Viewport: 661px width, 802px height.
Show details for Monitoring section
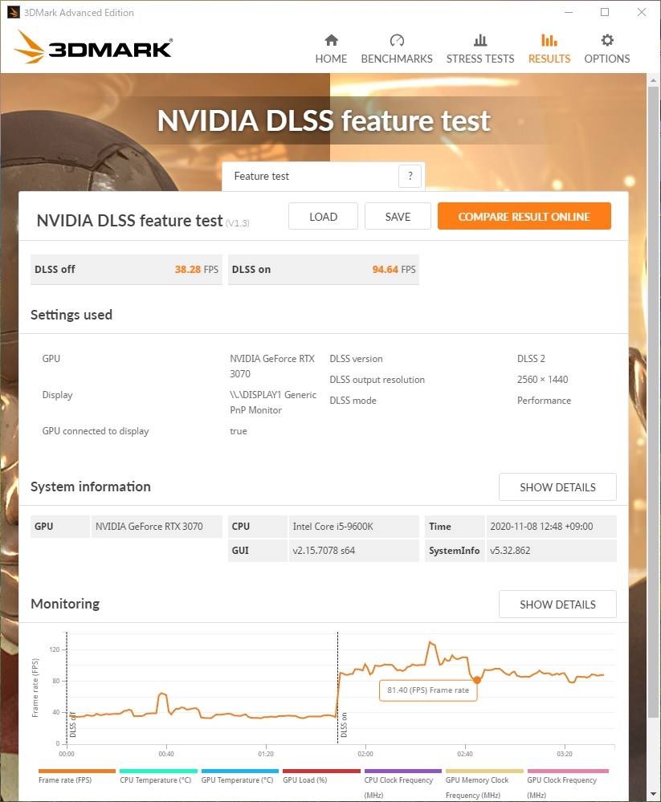pyautogui.click(x=557, y=605)
